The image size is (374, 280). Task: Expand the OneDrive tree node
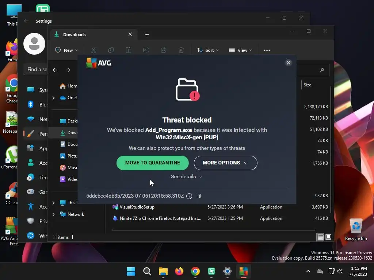(x=53, y=98)
